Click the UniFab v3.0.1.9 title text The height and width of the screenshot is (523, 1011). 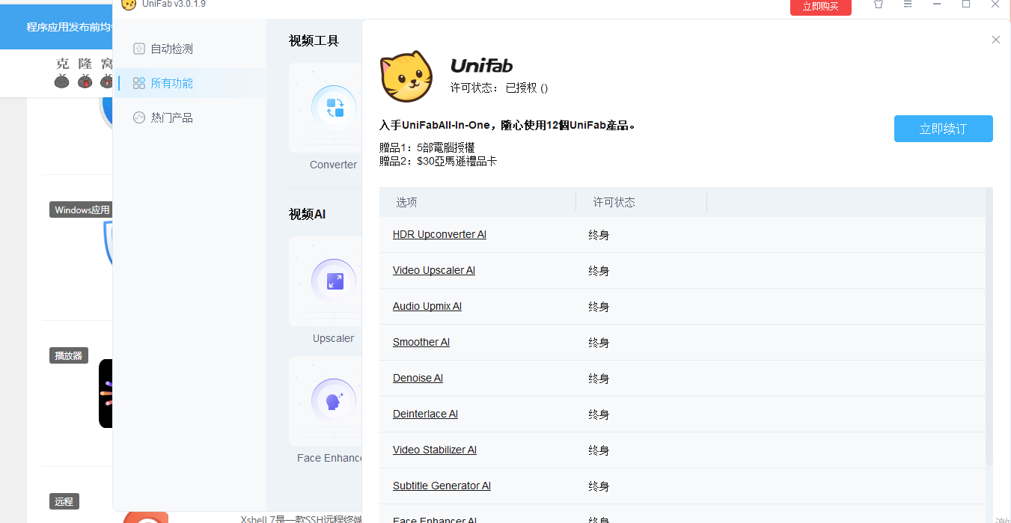click(174, 4)
